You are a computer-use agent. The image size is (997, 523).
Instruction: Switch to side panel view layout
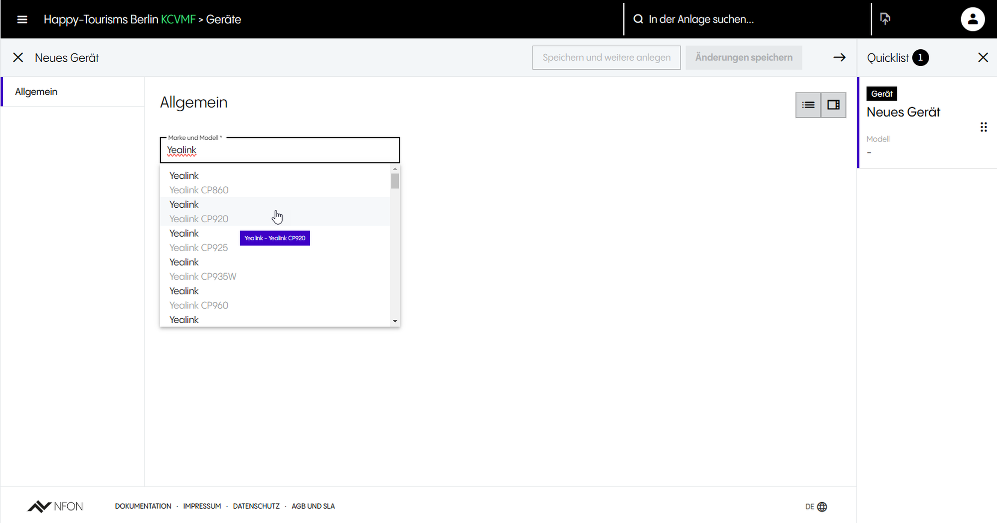tap(833, 105)
